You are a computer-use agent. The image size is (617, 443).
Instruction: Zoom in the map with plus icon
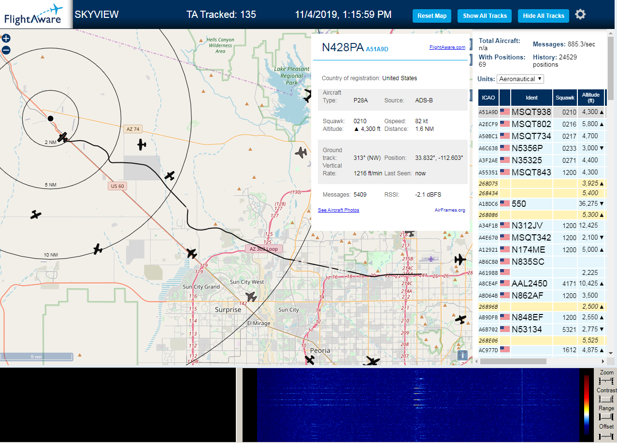coord(6,39)
